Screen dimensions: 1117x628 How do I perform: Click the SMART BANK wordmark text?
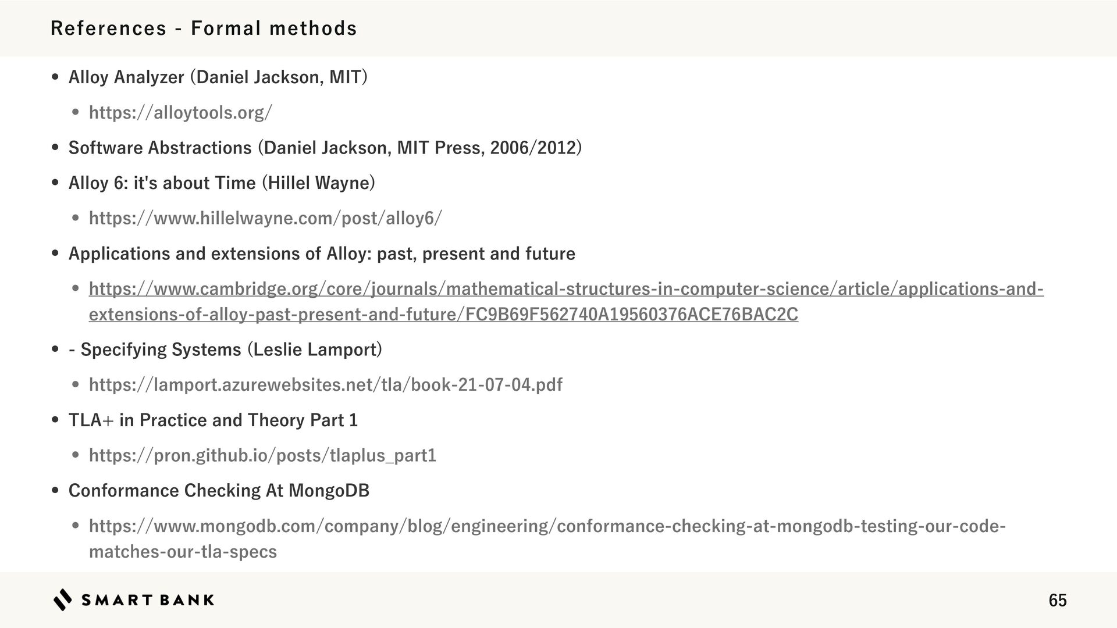coord(148,600)
